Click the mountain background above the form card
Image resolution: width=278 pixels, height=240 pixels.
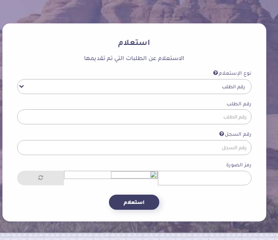pos(135,11)
